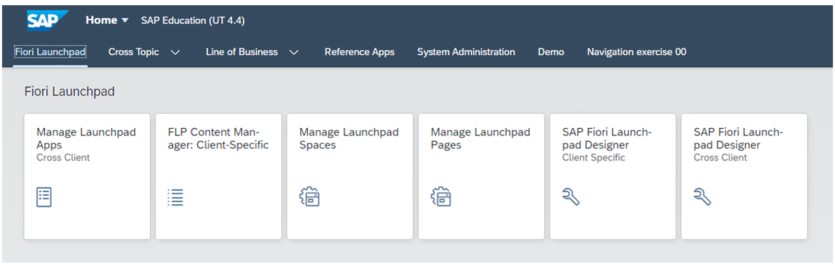Open the Manage Launchpad Apps tile title

(86, 138)
